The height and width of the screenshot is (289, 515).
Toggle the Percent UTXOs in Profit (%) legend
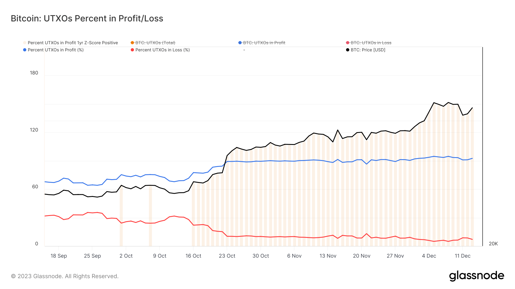(x=53, y=50)
